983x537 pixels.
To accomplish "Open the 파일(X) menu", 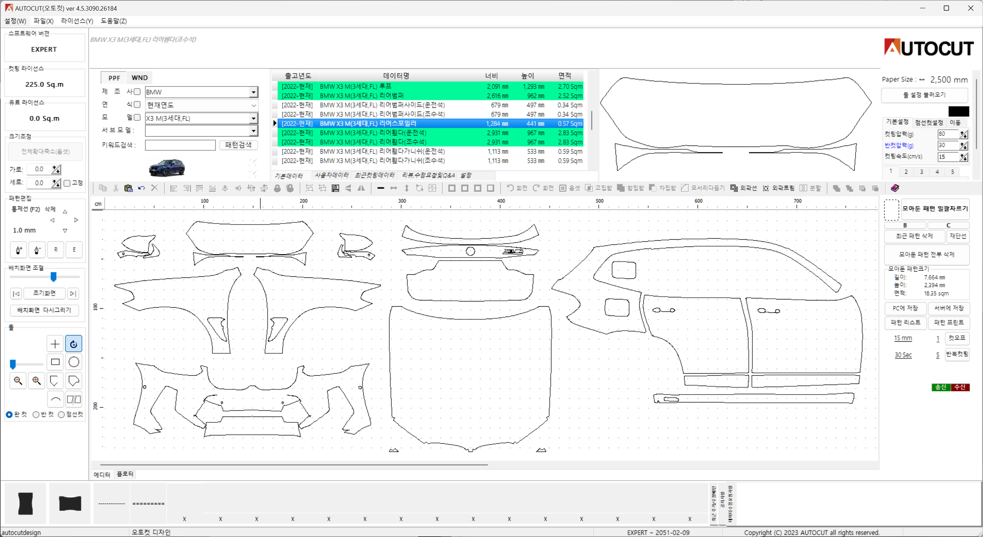I will [44, 21].
